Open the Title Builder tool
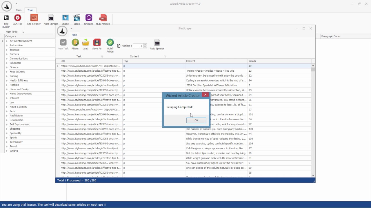371x208 pixels. [x=6, y=21]
